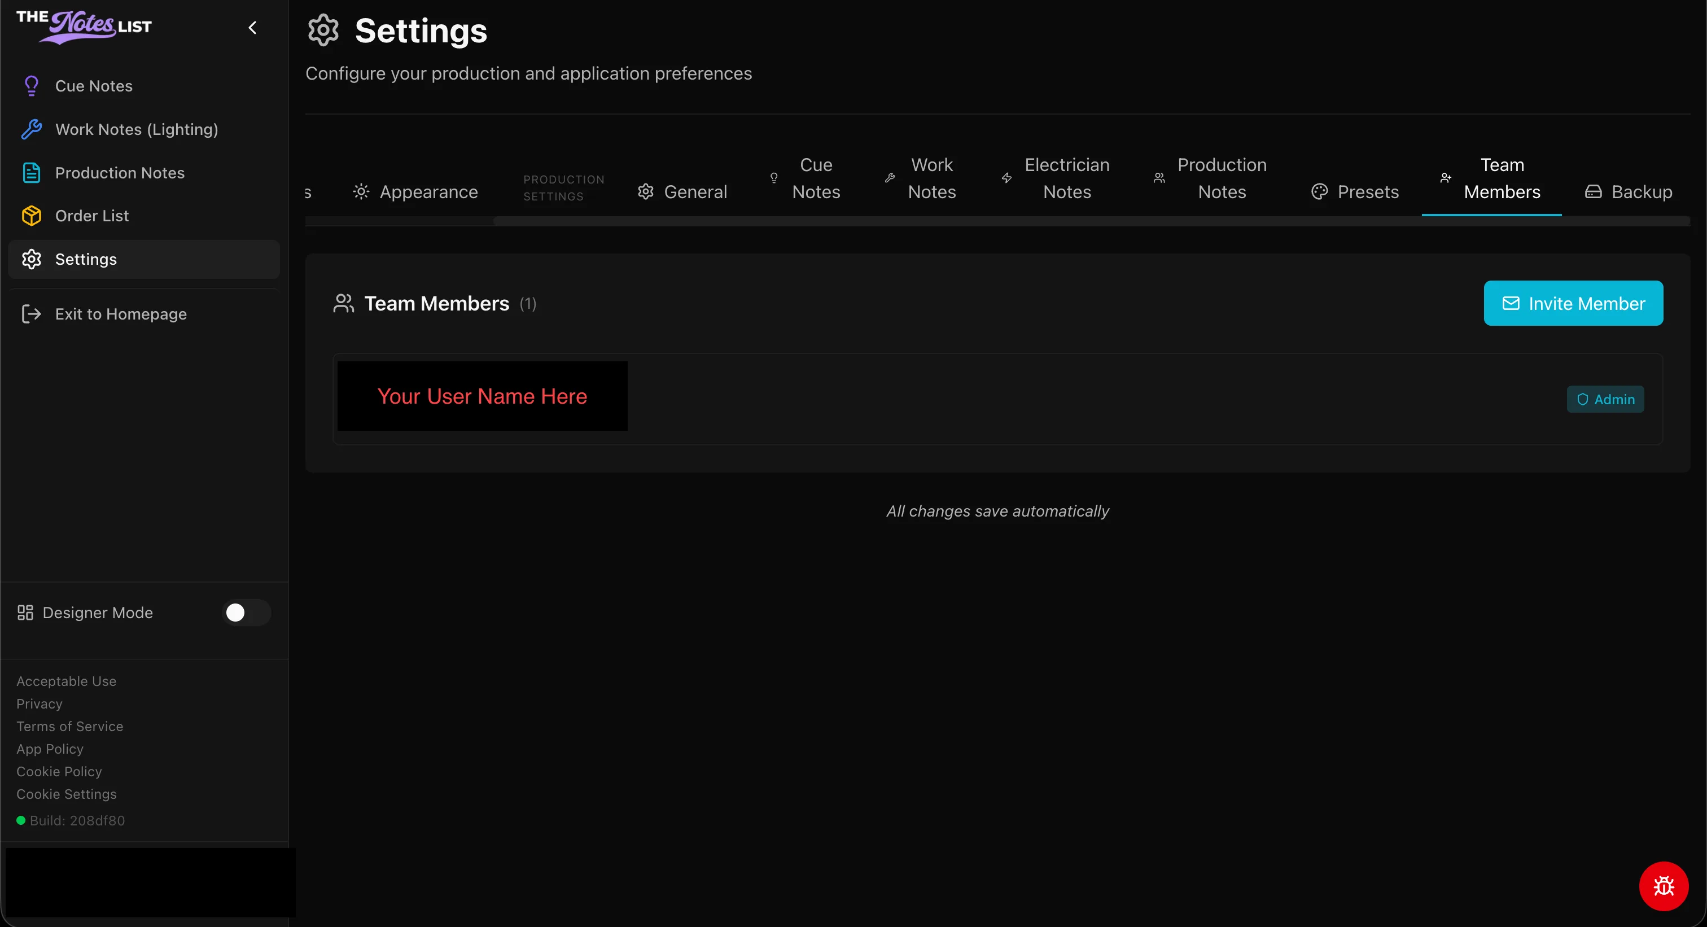Click the Invite Member button
The height and width of the screenshot is (927, 1707).
pyautogui.click(x=1573, y=303)
